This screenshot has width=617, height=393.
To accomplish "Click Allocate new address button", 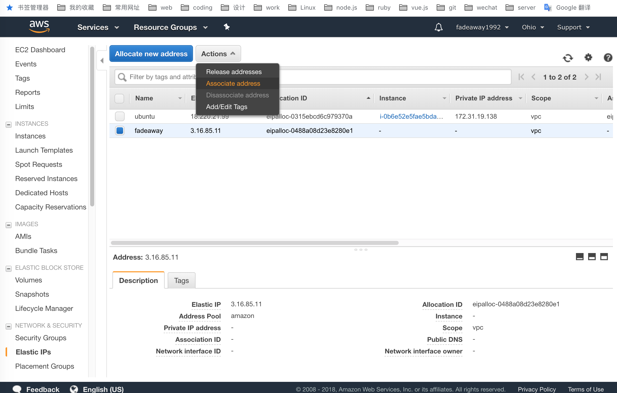I will (151, 53).
